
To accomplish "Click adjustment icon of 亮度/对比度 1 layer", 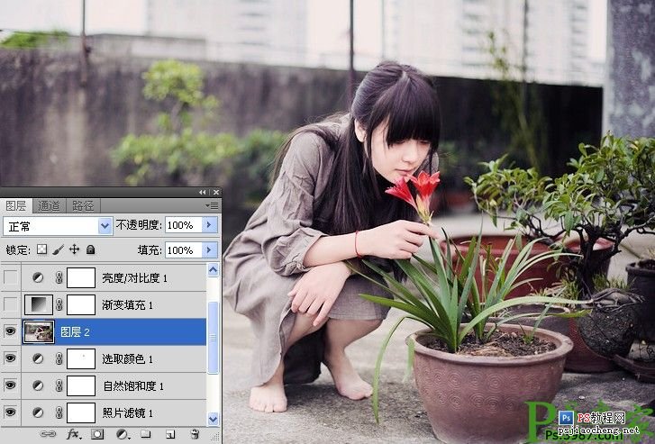I will tap(38, 277).
